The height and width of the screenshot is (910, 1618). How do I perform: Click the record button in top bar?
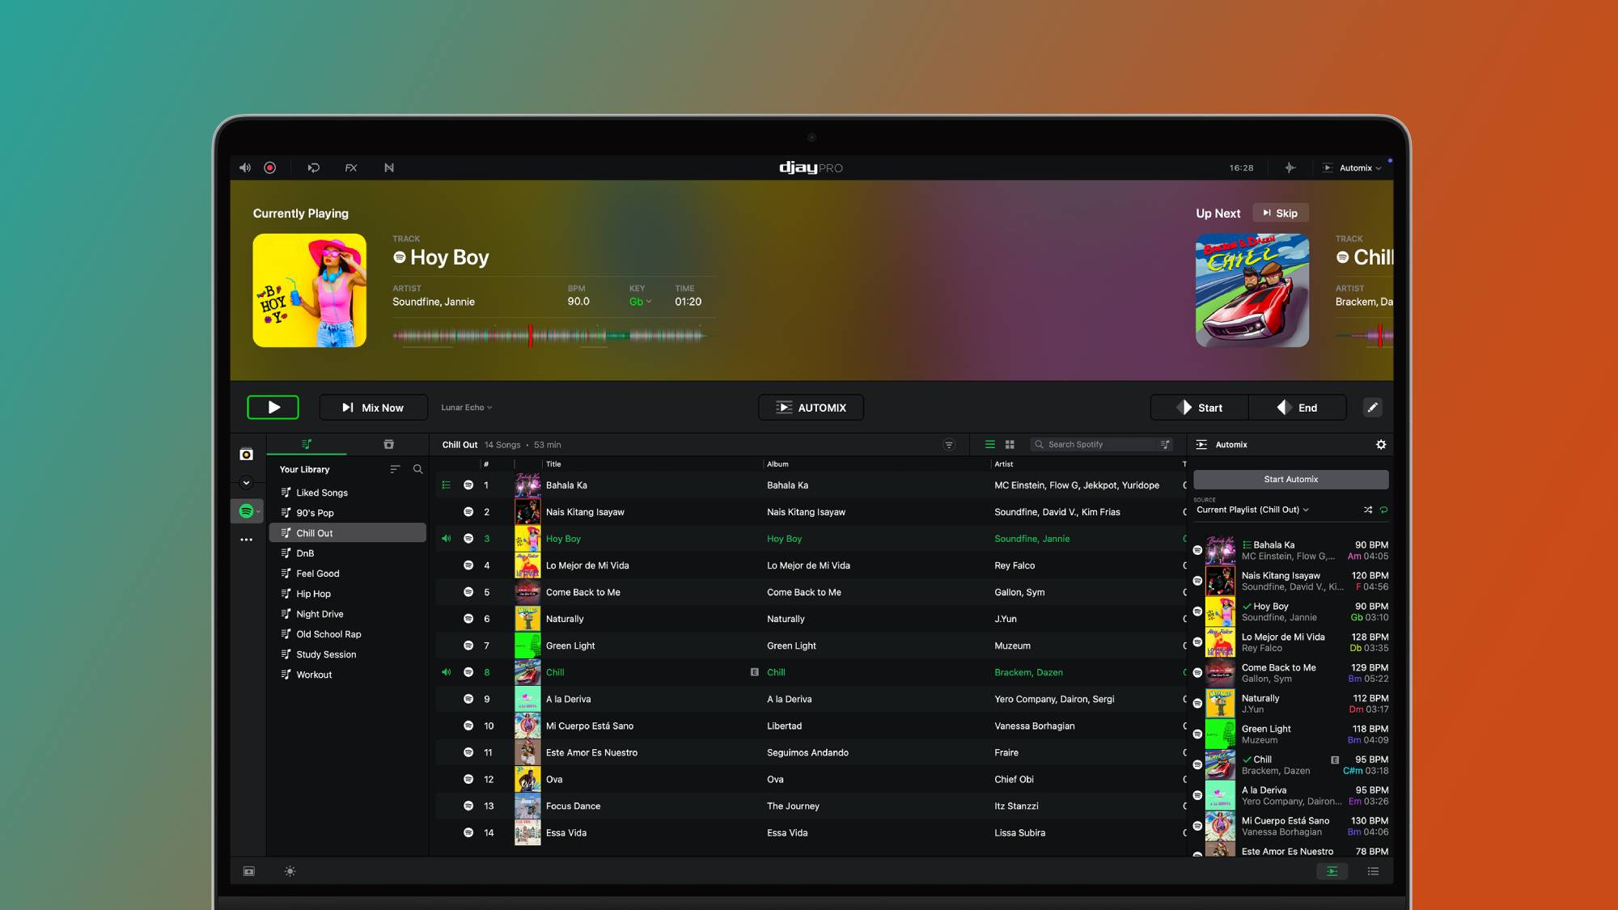coord(270,167)
